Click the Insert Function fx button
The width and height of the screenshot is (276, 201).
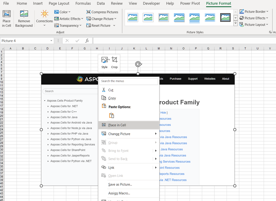click(87, 41)
